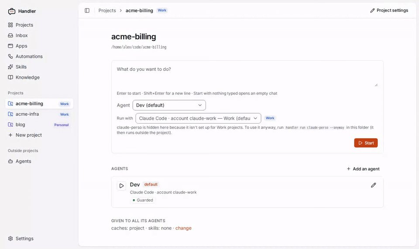The image size is (419, 249).
Task: Select the acme-infra project
Action: coord(39,114)
